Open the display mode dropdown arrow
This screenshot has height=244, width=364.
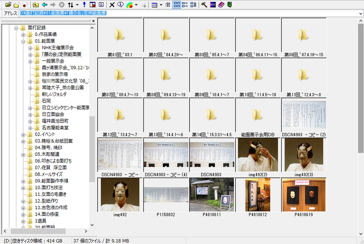click(x=161, y=5)
